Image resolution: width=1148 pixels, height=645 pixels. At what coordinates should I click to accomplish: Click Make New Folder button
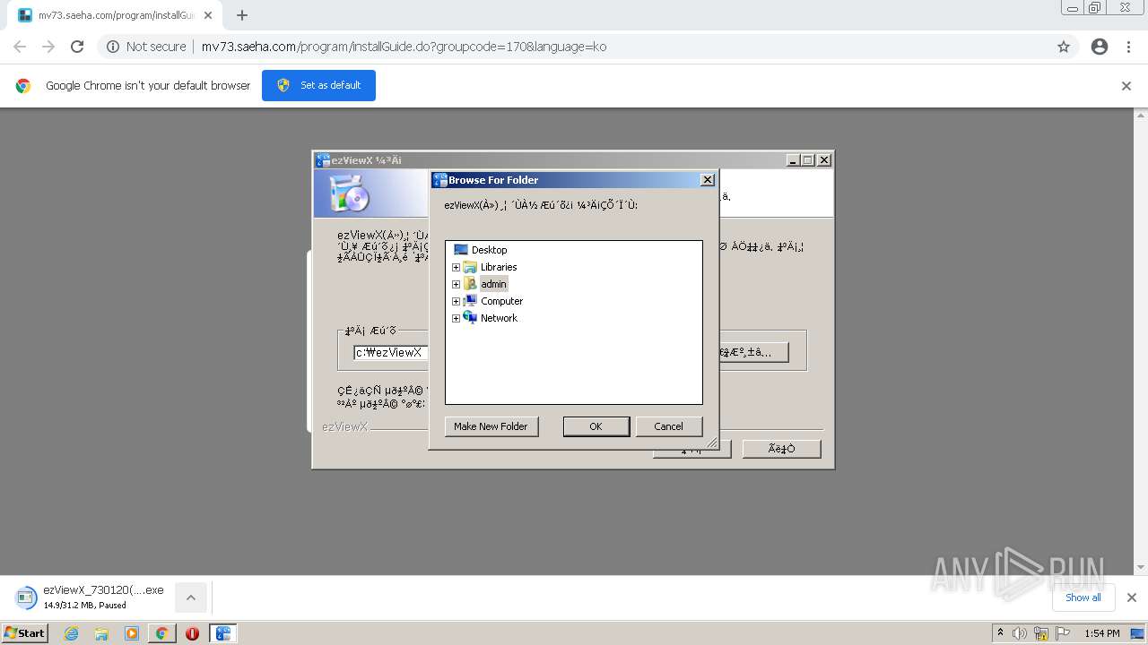[x=491, y=426]
